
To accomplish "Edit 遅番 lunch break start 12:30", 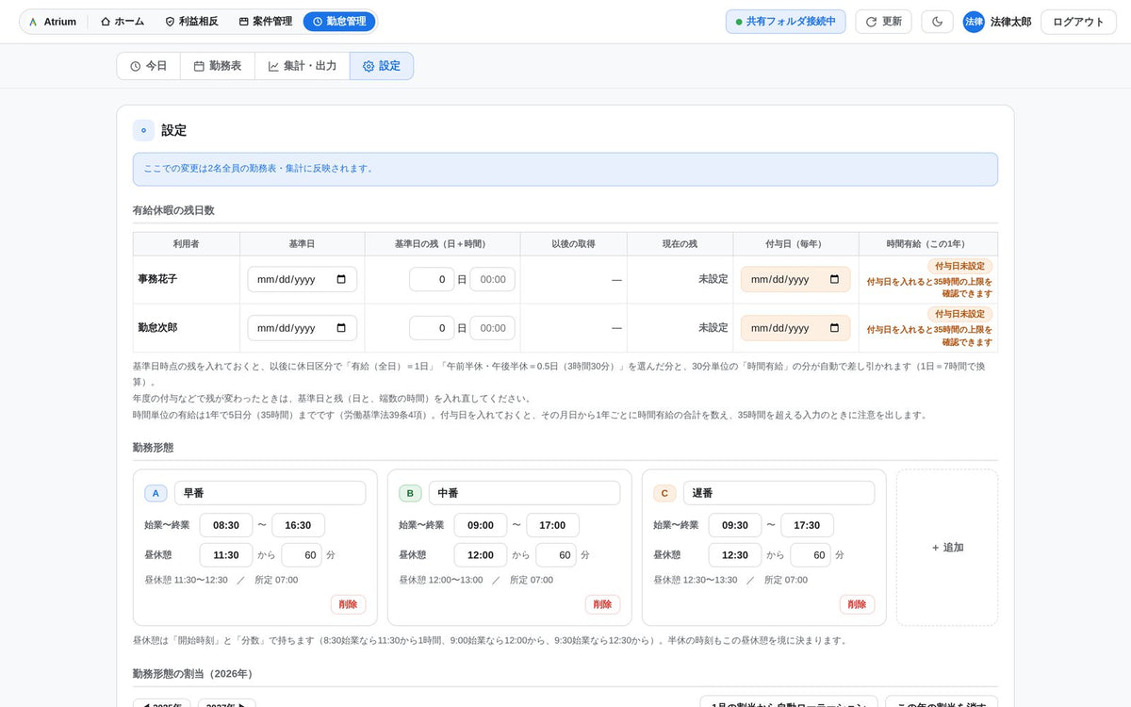I will [x=735, y=555].
